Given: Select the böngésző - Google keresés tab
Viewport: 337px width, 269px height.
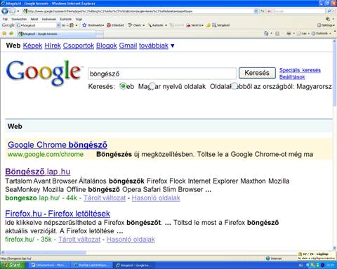Looking at the screenshot, I should point(57,34).
